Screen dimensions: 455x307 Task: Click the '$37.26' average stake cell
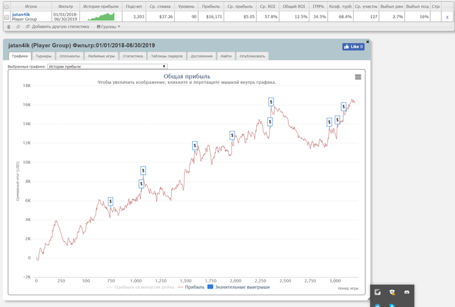(x=160, y=17)
